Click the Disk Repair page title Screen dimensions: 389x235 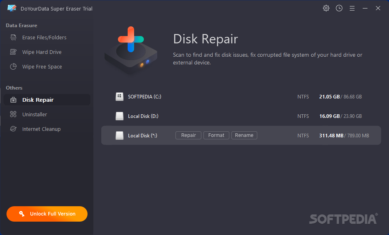205,39
